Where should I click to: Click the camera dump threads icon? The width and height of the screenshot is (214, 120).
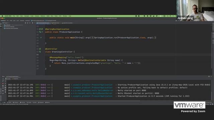tap(3, 86)
